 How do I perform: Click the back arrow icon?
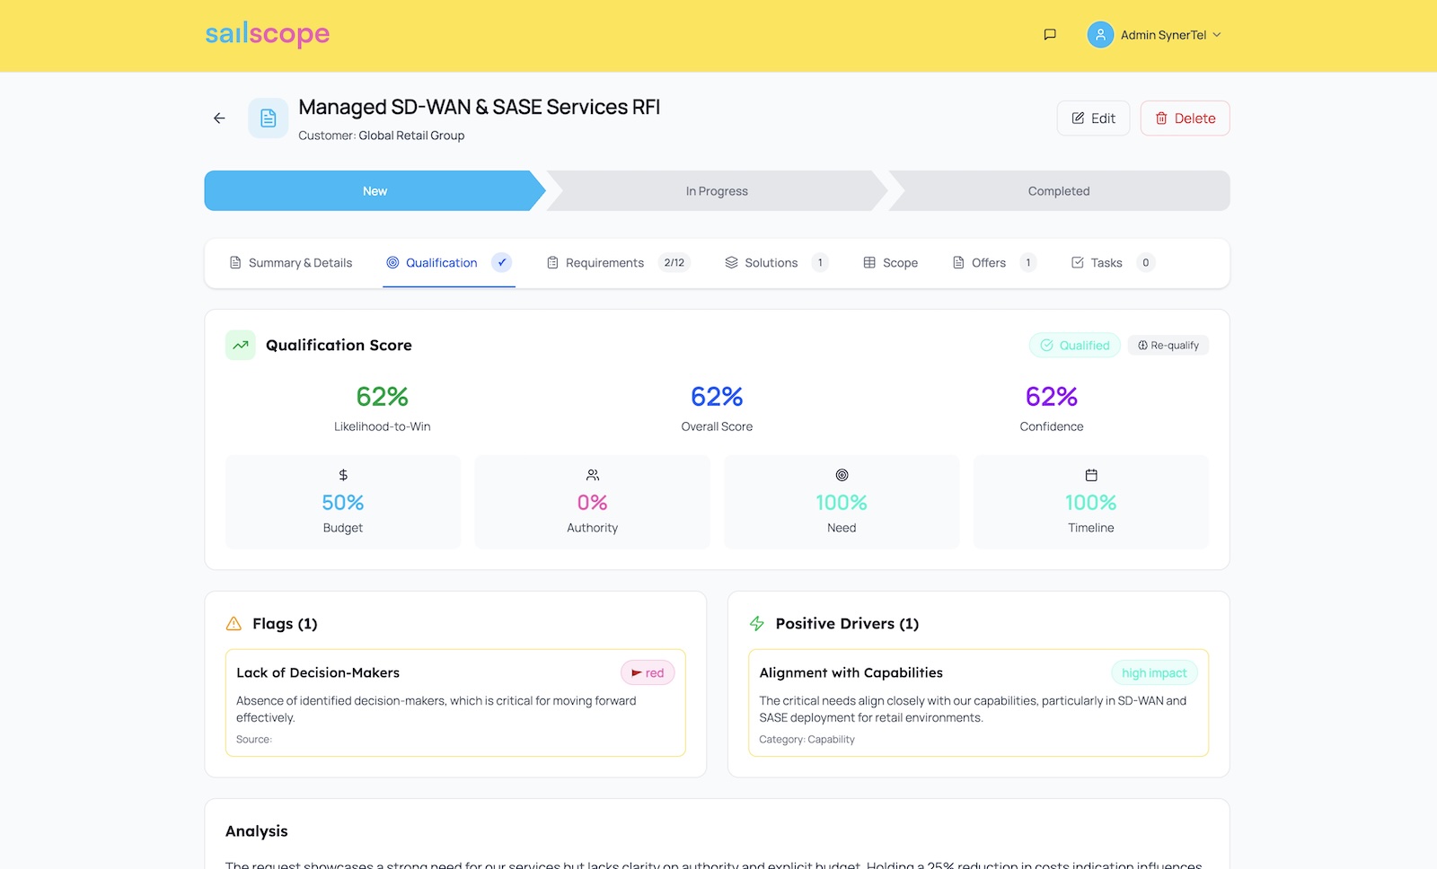click(x=219, y=118)
